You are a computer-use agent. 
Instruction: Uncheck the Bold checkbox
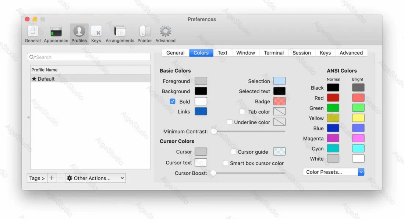173,101
